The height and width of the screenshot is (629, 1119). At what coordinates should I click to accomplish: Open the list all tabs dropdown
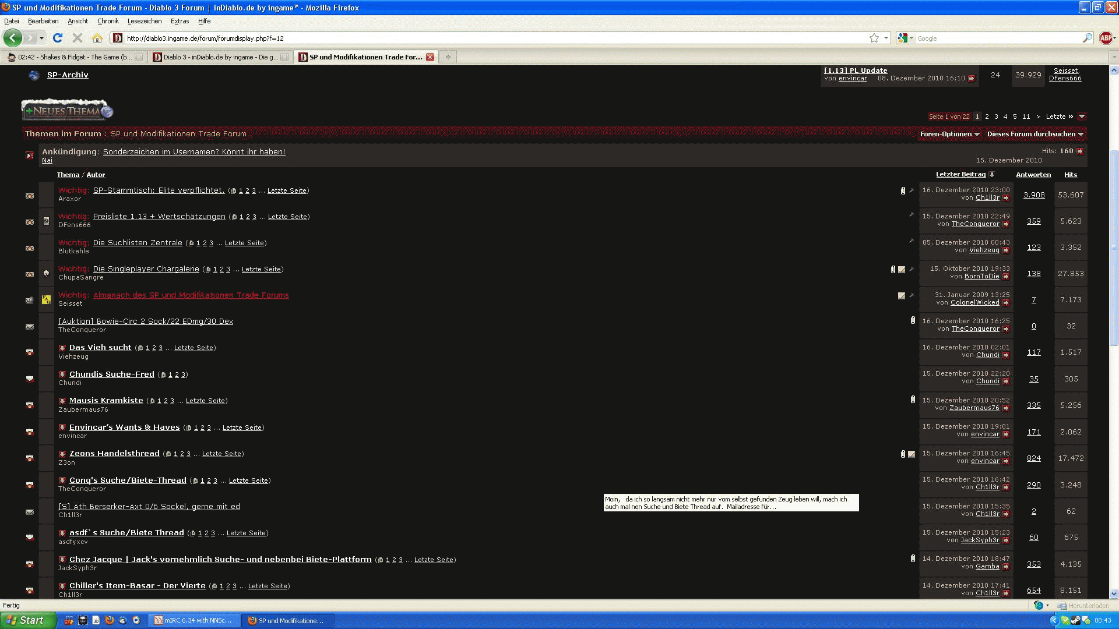click(1114, 57)
